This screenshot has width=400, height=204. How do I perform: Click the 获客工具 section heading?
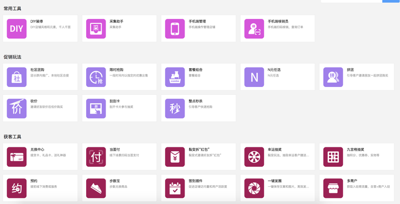click(12, 137)
